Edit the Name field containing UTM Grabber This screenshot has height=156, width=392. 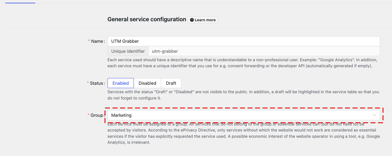coord(243,41)
